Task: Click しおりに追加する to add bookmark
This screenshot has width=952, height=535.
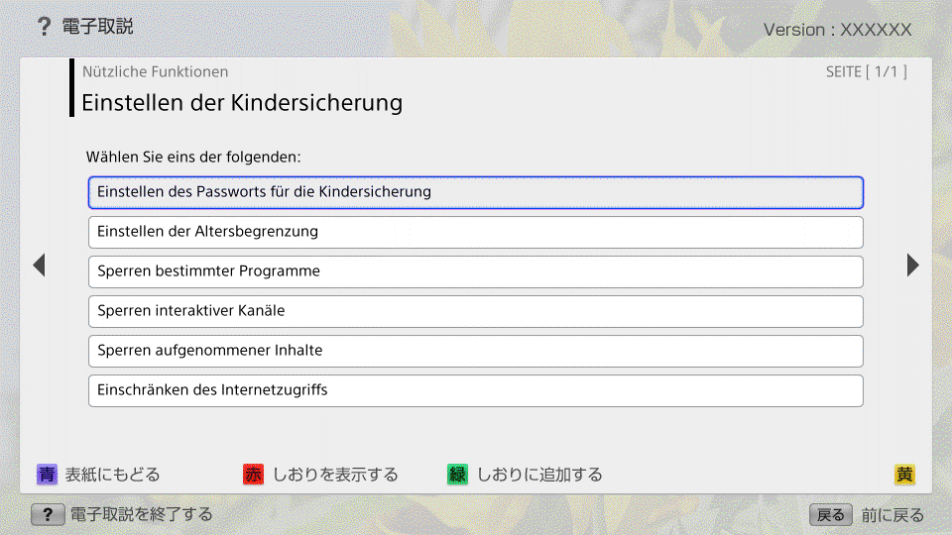Action: coord(539,475)
